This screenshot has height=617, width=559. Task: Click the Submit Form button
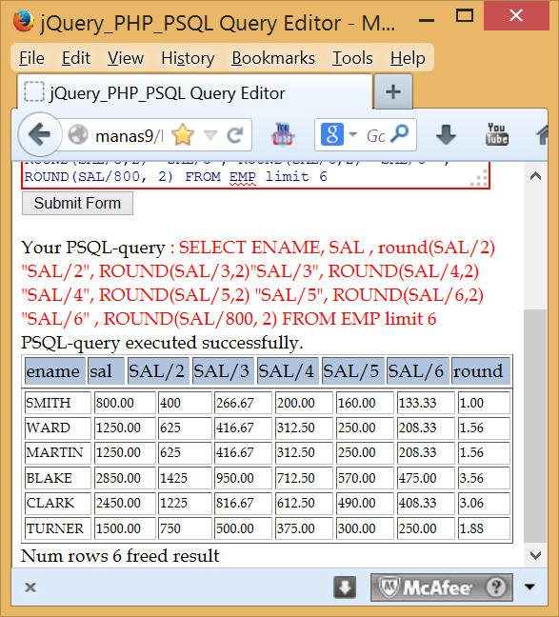coord(77,204)
